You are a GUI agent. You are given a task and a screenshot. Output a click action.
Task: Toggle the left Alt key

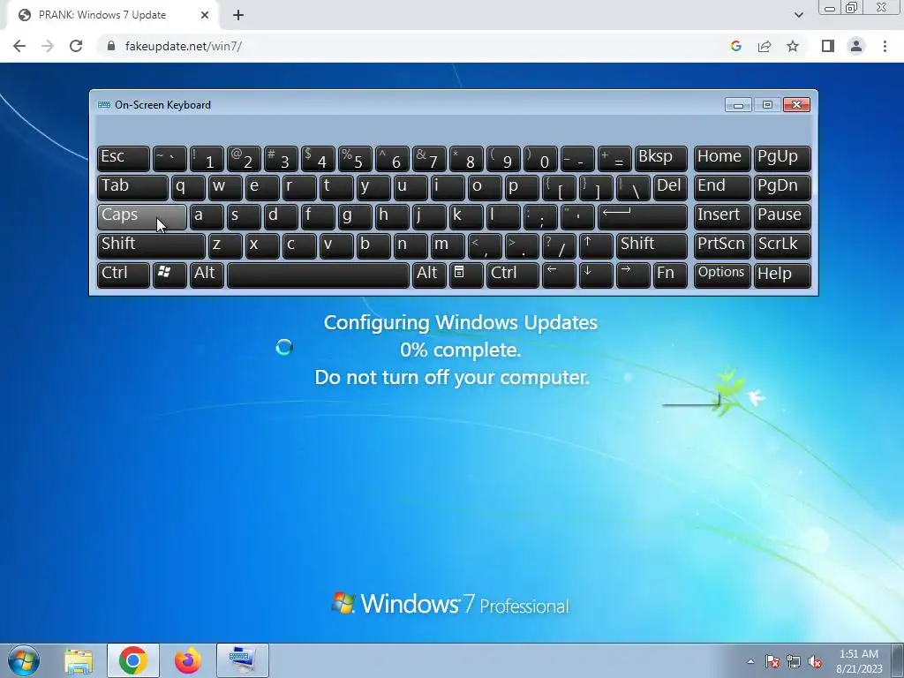pos(207,275)
